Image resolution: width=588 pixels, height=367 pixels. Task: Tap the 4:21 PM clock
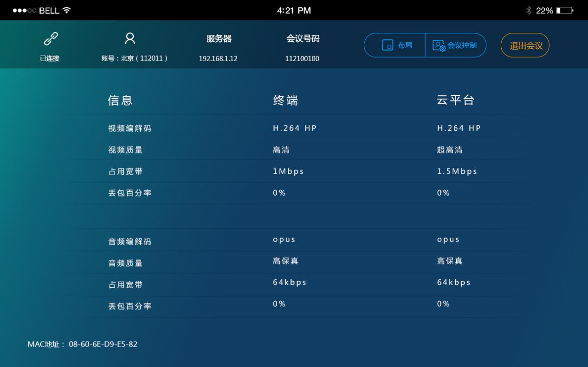click(294, 10)
